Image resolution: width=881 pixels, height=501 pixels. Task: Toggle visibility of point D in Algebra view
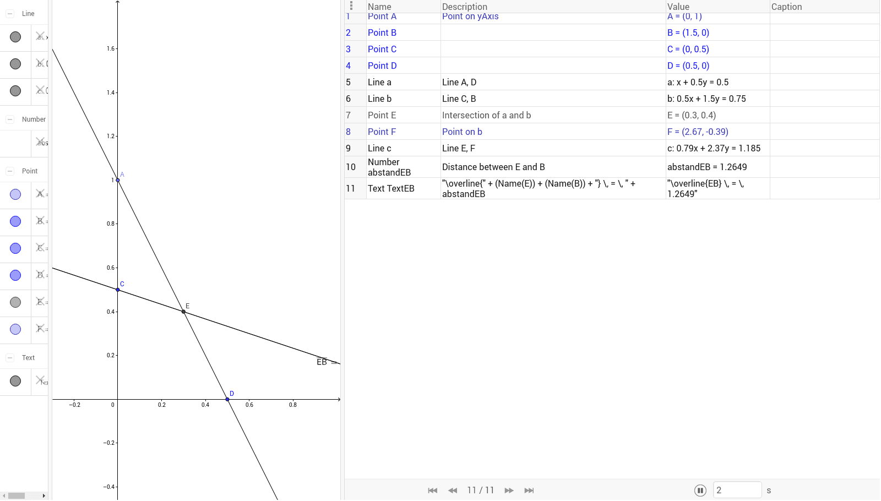(15, 275)
